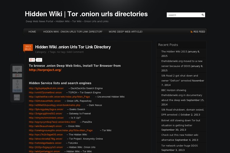Open the Seeks Search onion link
Image resolution: width=230 pixels, height=153 pixels.
point(46,109)
